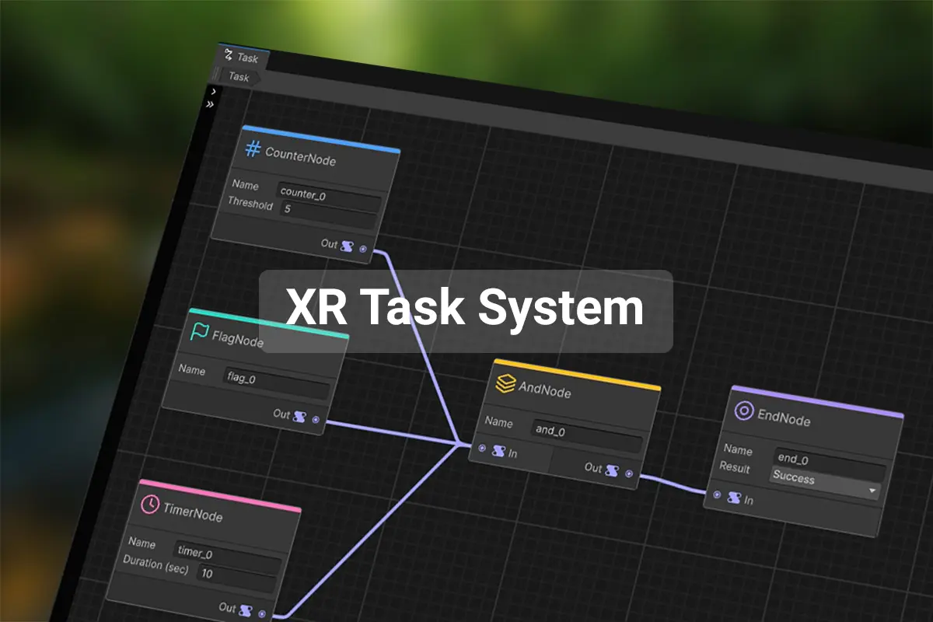Switch to the Task tab
The width and height of the screenshot is (933, 622).
tap(242, 57)
